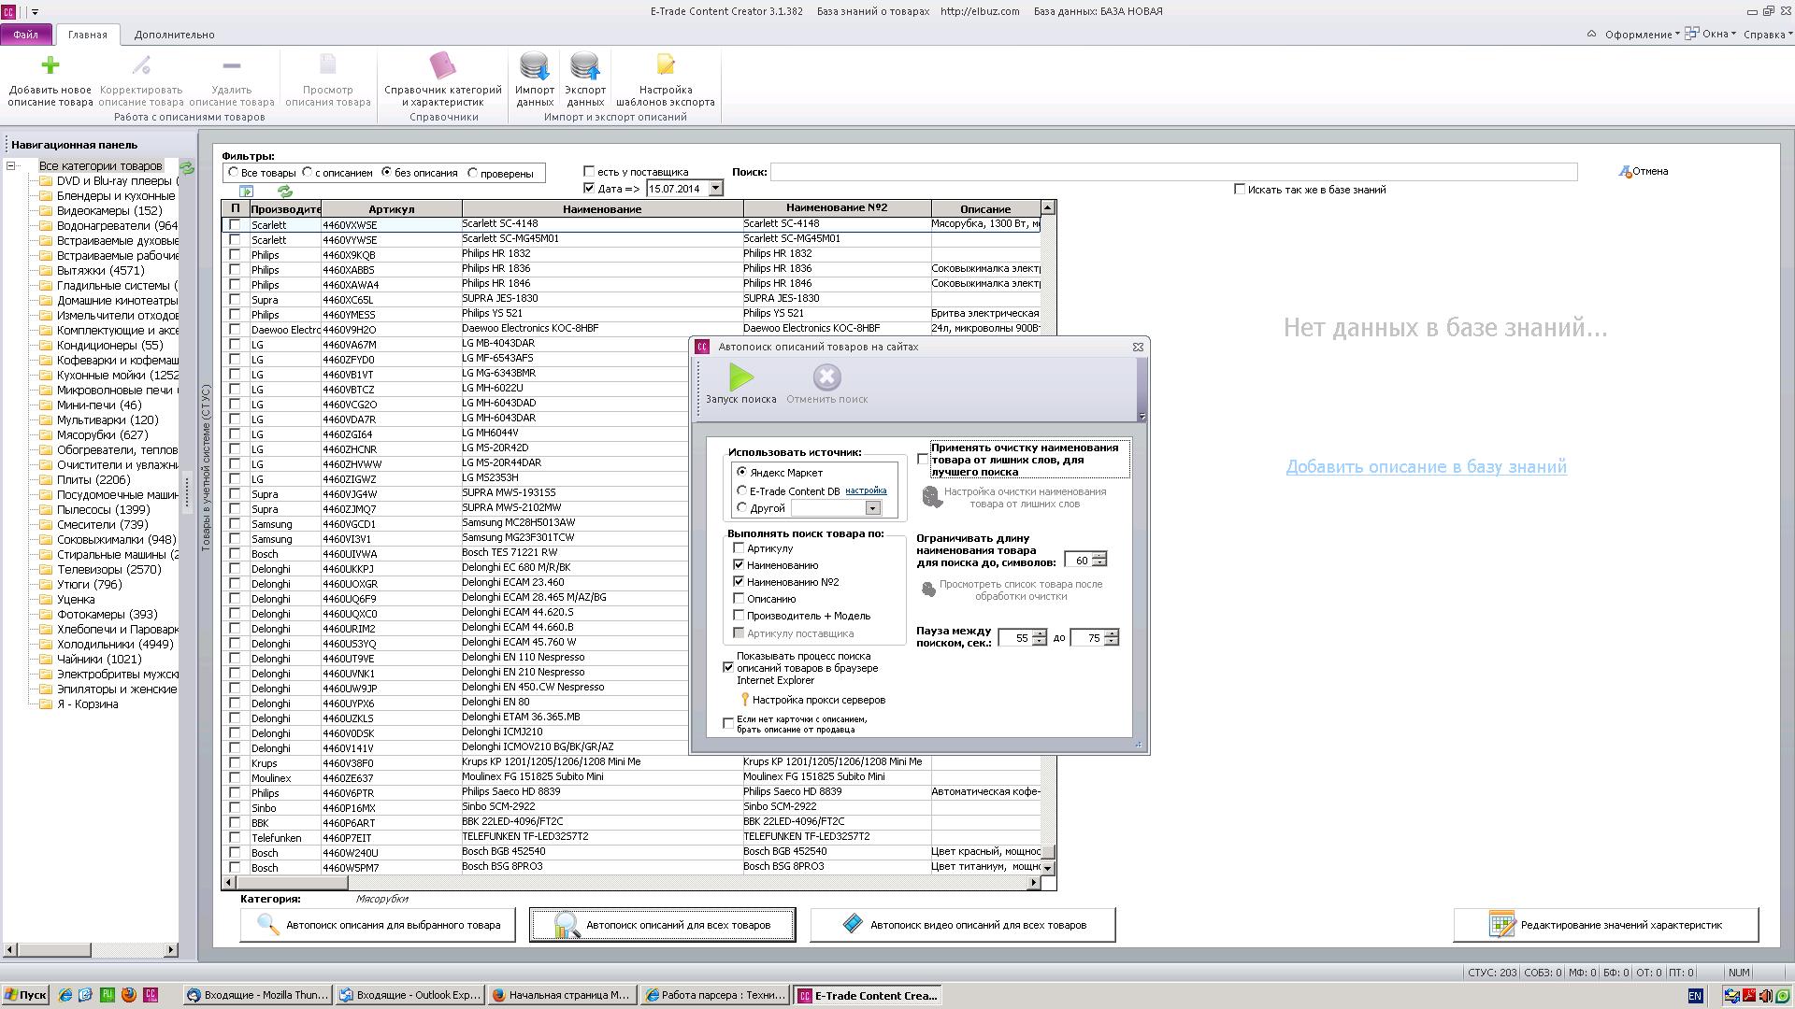Switch to Входящие - Mozilla Thunderbird taskbar window

pyautogui.click(x=257, y=996)
